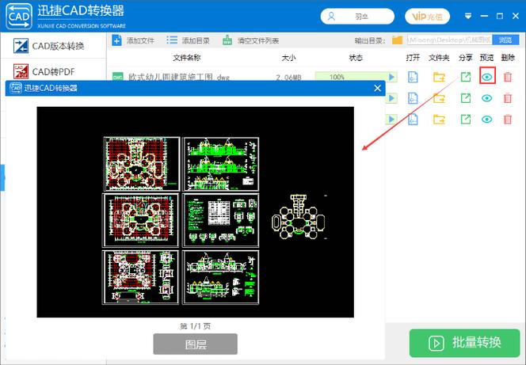Click share icon in second file row
Screen dimensions: 526x365
(466, 98)
